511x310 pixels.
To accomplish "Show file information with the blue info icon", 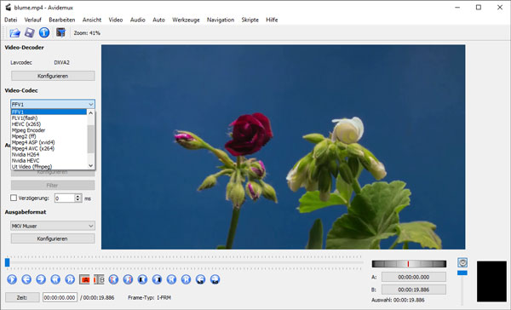I will coord(44,32).
